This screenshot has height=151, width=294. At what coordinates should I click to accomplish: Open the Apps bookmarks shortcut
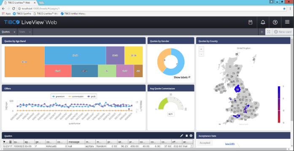tap(6, 13)
